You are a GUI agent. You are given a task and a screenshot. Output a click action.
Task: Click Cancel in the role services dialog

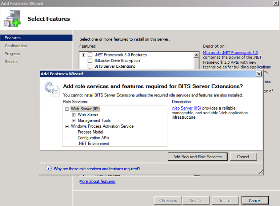(x=243, y=157)
